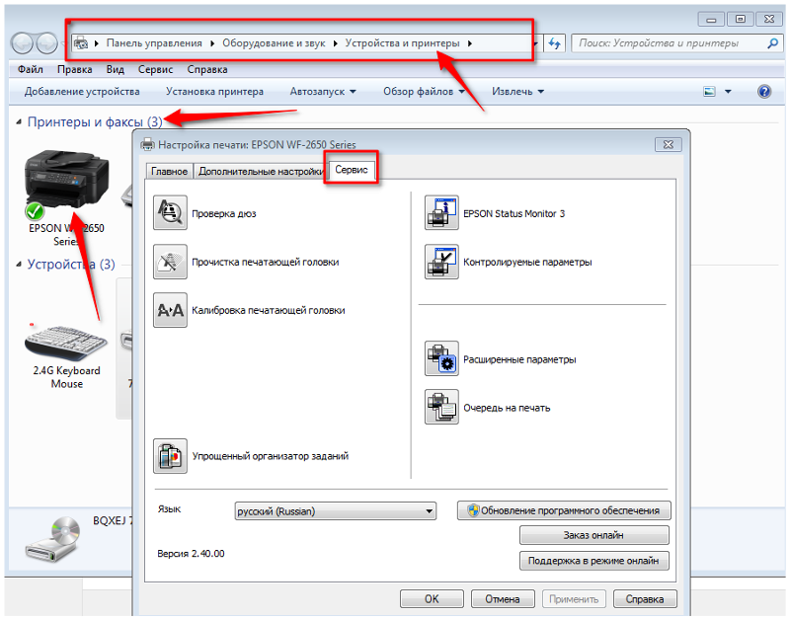Click the OK button
The height and width of the screenshot is (620, 790).
pos(432,599)
